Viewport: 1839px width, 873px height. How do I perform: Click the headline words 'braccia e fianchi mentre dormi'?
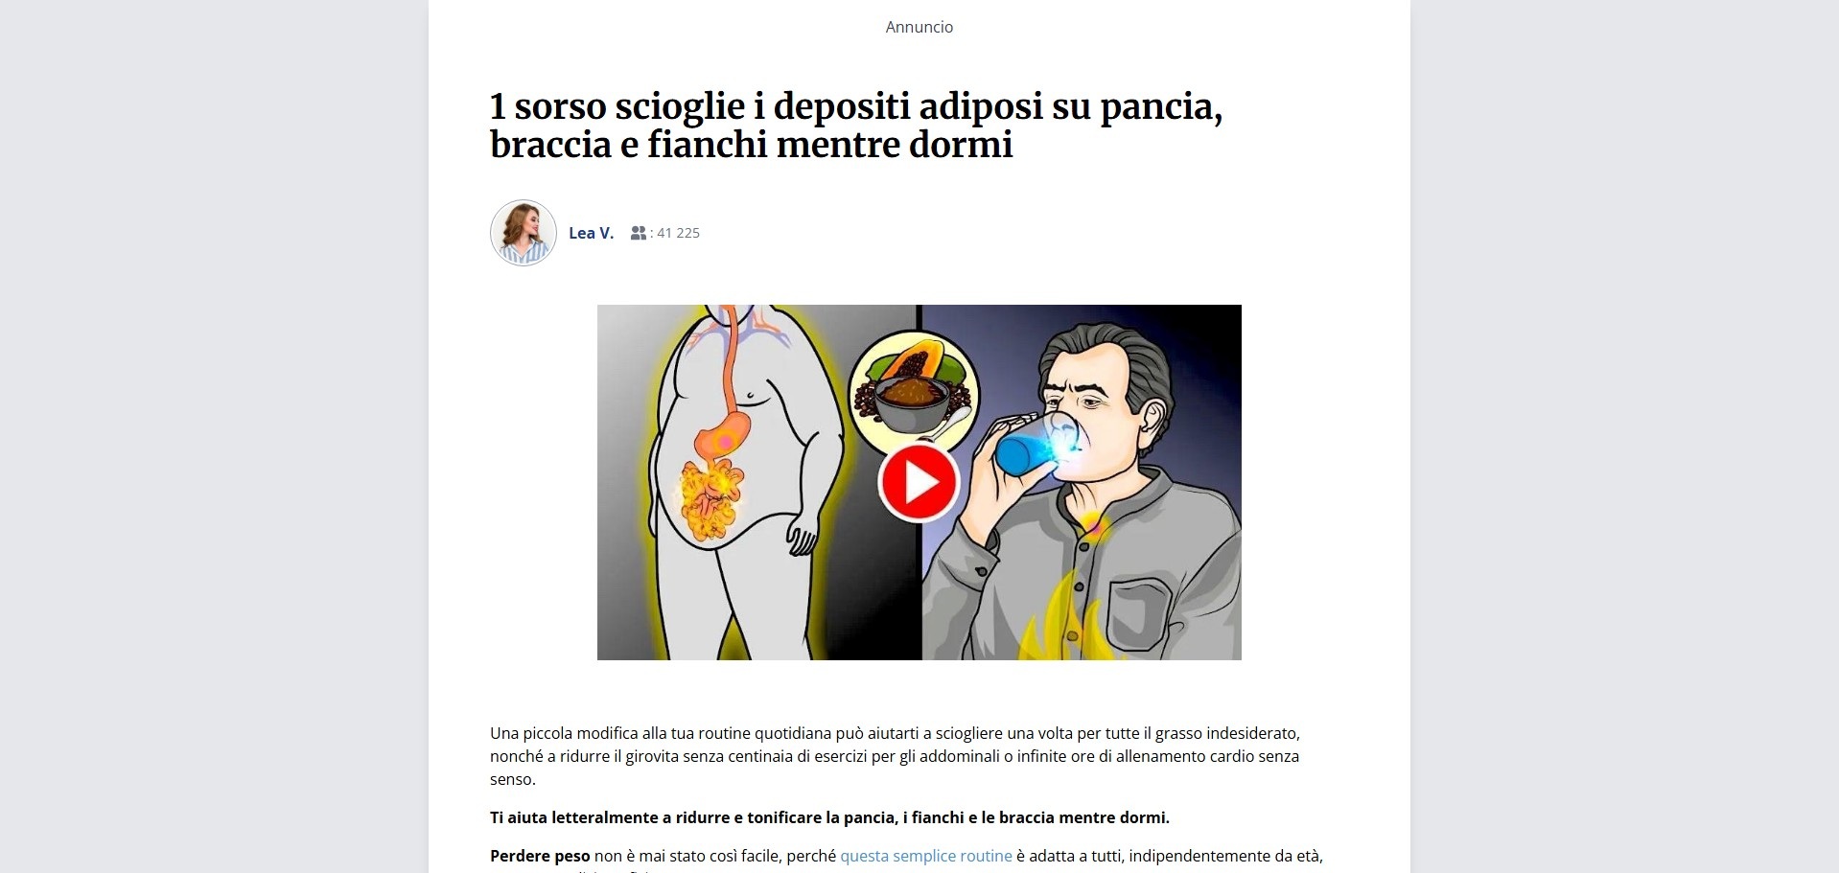[752, 145]
